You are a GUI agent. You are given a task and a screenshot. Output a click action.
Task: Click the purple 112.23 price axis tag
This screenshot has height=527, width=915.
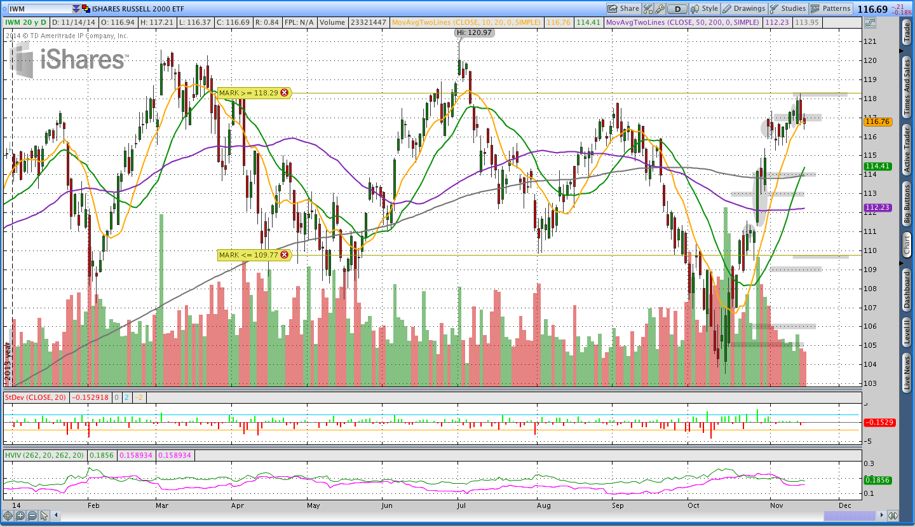(878, 207)
